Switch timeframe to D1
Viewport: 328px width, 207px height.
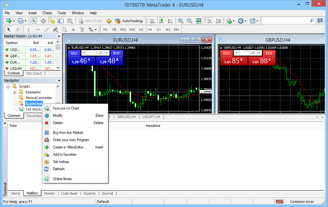pyautogui.click(x=159, y=30)
